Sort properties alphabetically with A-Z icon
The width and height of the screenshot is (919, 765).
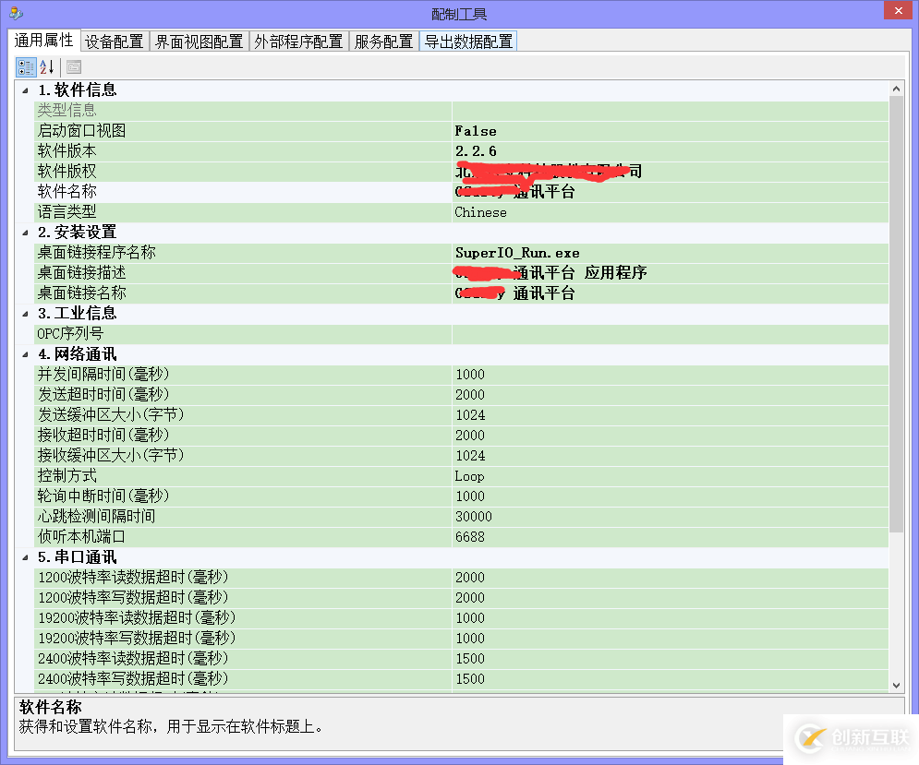click(x=47, y=67)
